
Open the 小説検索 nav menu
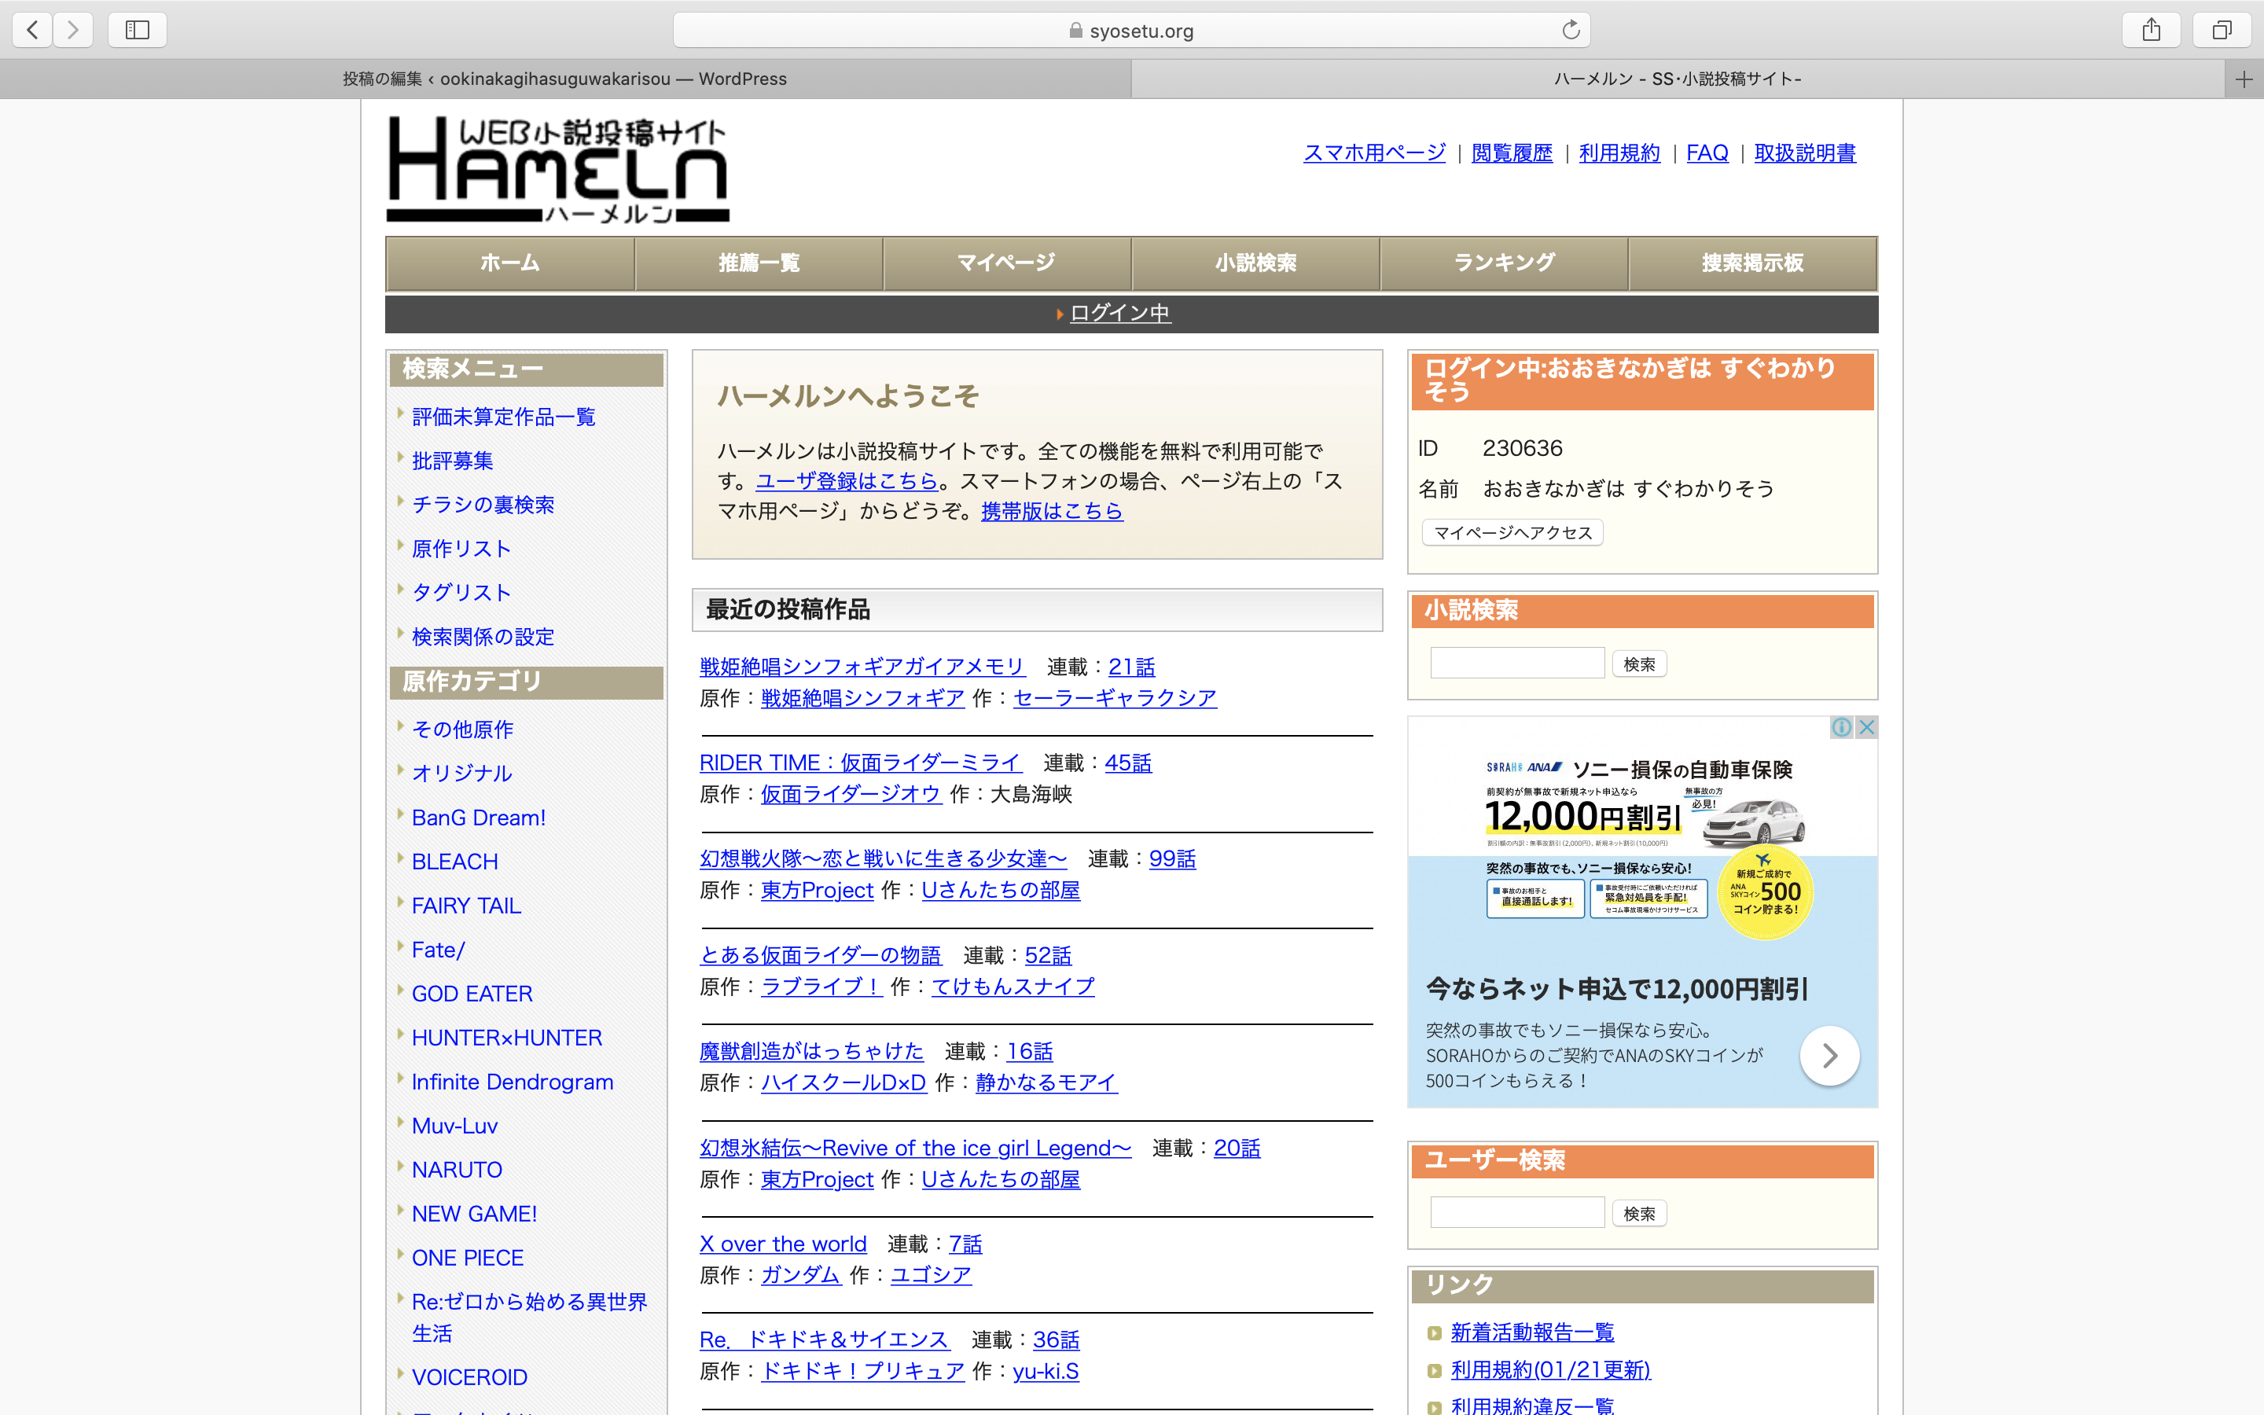1255,263
